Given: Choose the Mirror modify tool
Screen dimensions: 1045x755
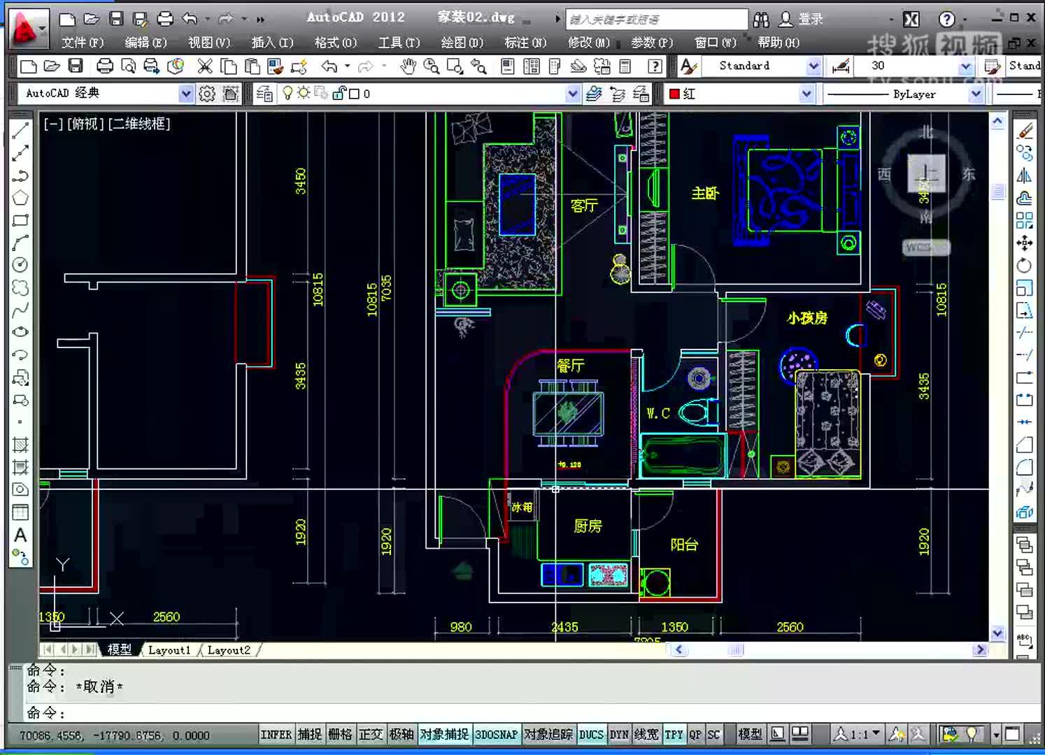Looking at the screenshot, I should [1024, 175].
